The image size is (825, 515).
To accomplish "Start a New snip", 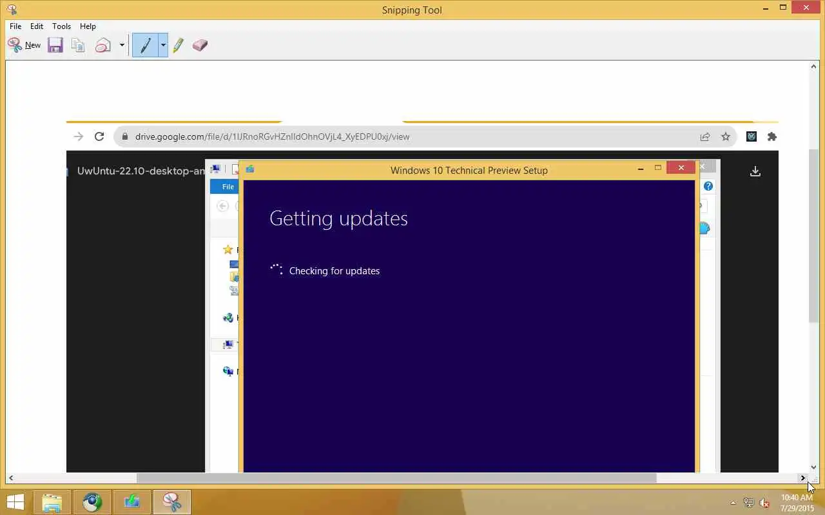I will [24, 45].
